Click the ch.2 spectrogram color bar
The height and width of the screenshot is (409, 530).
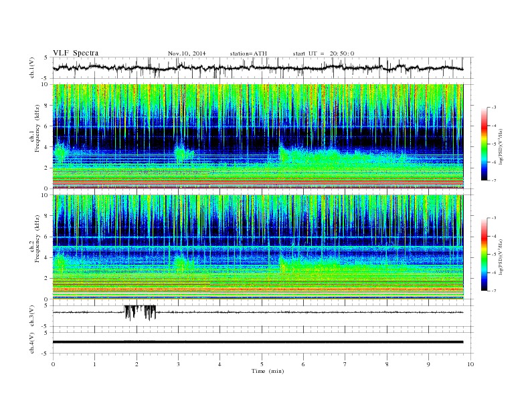pyautogui.click(x=484, y=255)
